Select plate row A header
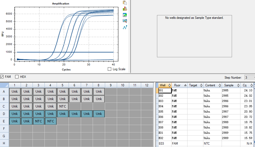255x147 pixels. pyautogui.click(x=4, y=92)
